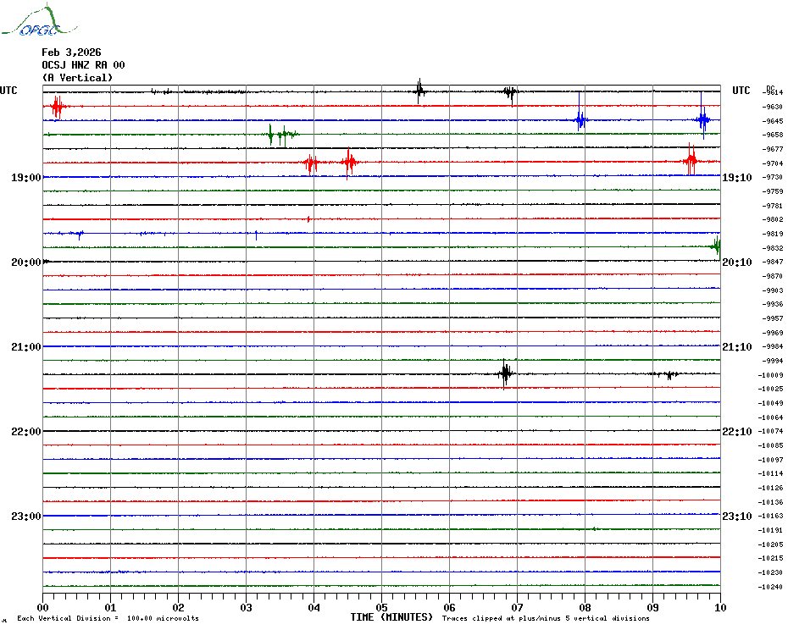Screen dimensions: 788x630
Task: Click the green seismic burst between minutes 03 and 04
Action: [283, 135]
